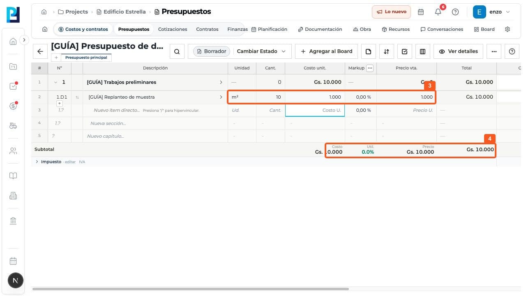Expand the Impuesto section

tap(37, 162)
